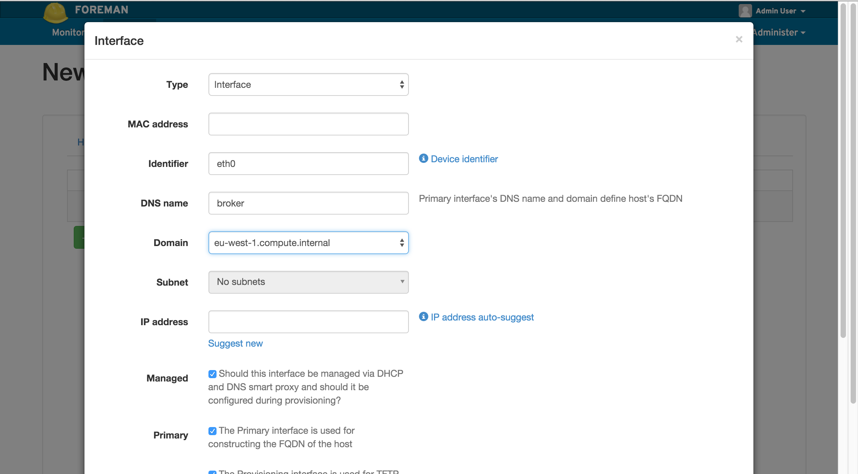Click the Admin User avatar icon
The width and height of the screenshot is (858, 474).
pyautogui.click(x=745, y=11)
